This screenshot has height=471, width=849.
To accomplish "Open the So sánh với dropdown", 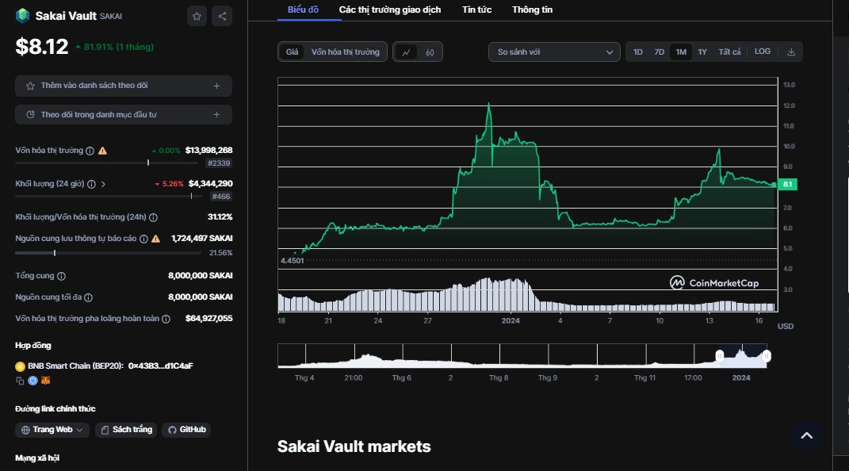I will (554, 52).
